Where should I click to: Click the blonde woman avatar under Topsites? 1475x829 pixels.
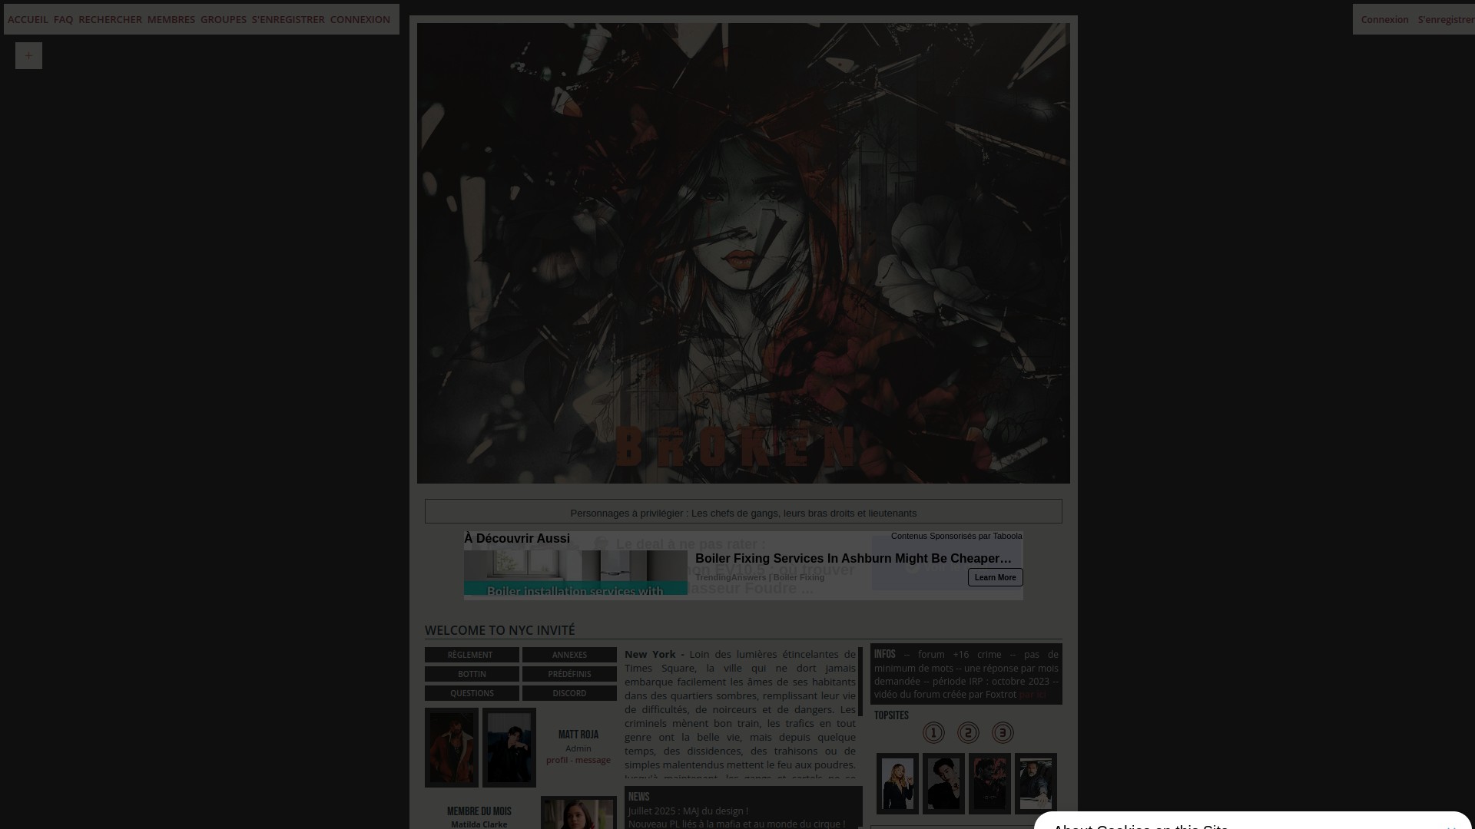[897, 784]
